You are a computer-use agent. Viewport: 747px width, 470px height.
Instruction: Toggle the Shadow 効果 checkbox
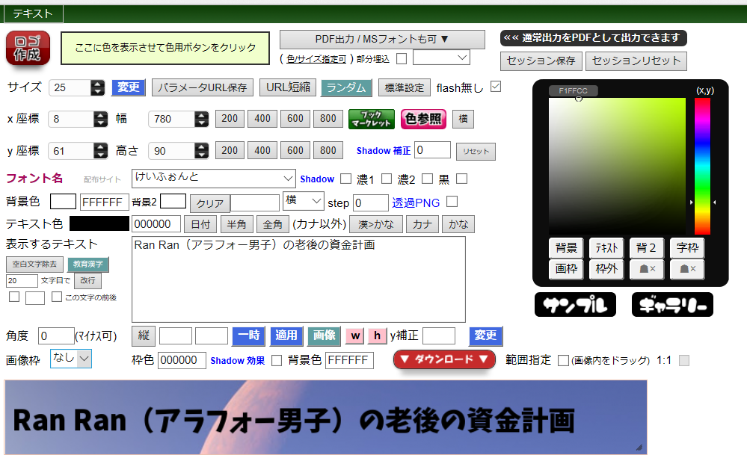[x=277, y=360]
